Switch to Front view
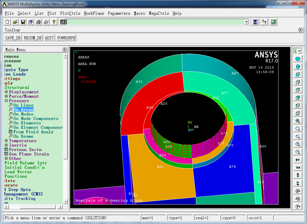 [x=298, y=74]
